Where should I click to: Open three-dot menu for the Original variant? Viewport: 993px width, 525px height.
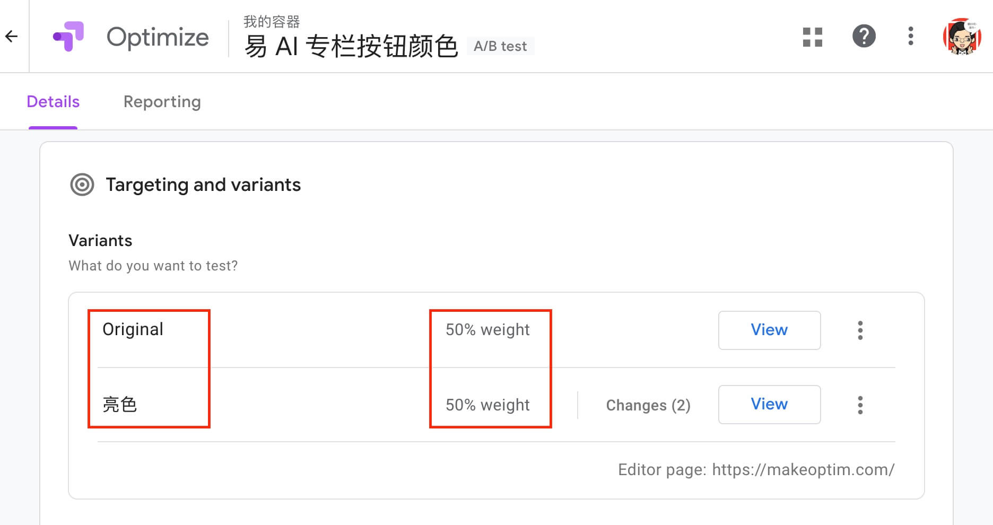click(860, 330)
